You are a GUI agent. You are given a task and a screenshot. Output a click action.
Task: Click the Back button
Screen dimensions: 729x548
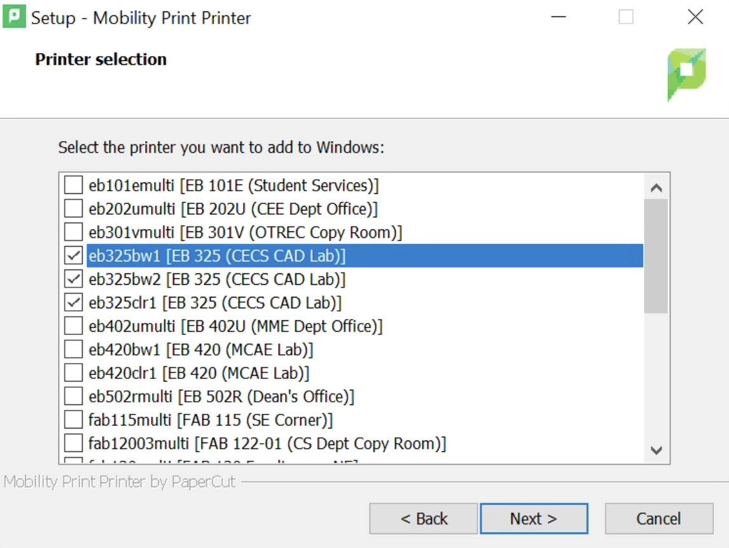pos(423,518)
